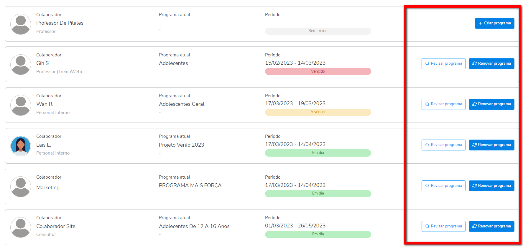This screenshot has width=523, height=248.
Task: Click Renovar programa for Gih S
Action: [491, 63]
